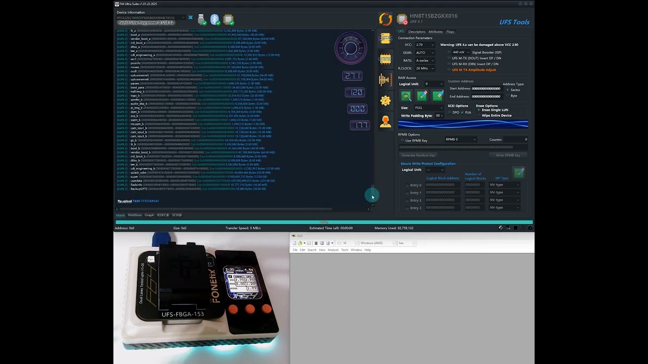Switch to the Flags tab

click(450, 31)
